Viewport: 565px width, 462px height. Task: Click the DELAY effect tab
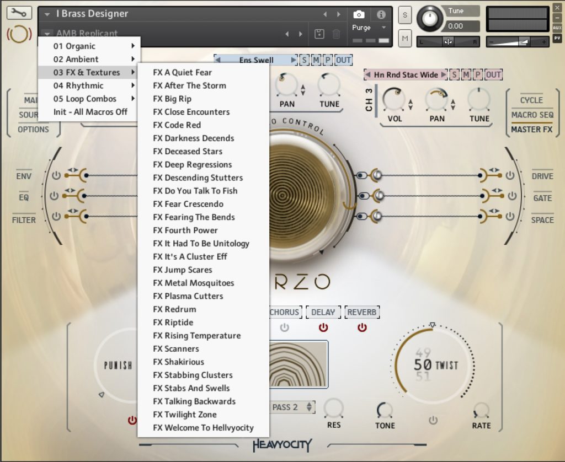tap(323, 312)
